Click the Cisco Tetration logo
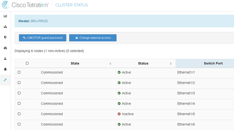This screenshot has width=234, height=130. click(25, 5)
